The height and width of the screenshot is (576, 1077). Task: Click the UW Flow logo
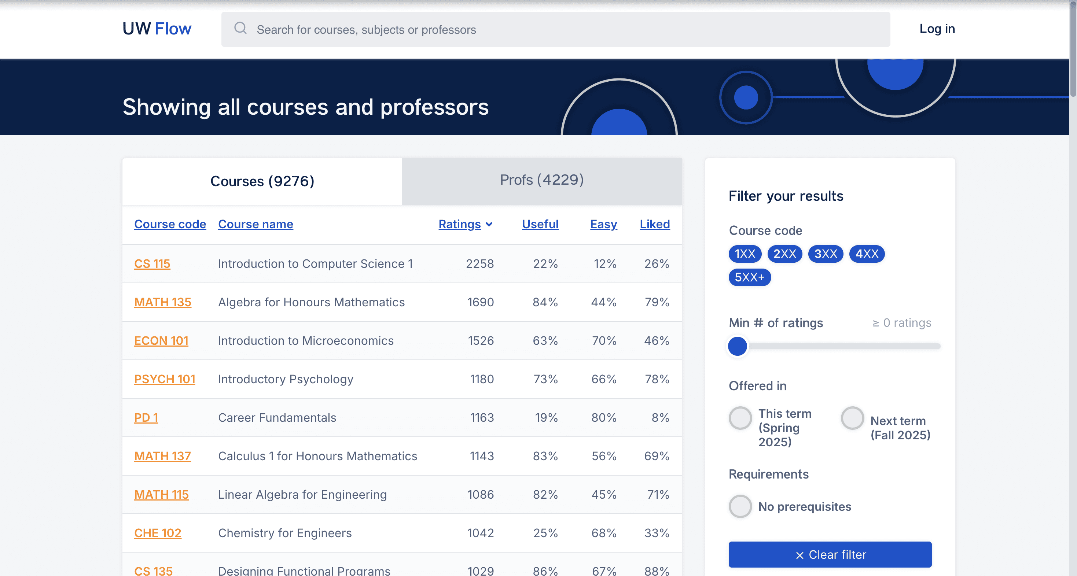point(157,29)
